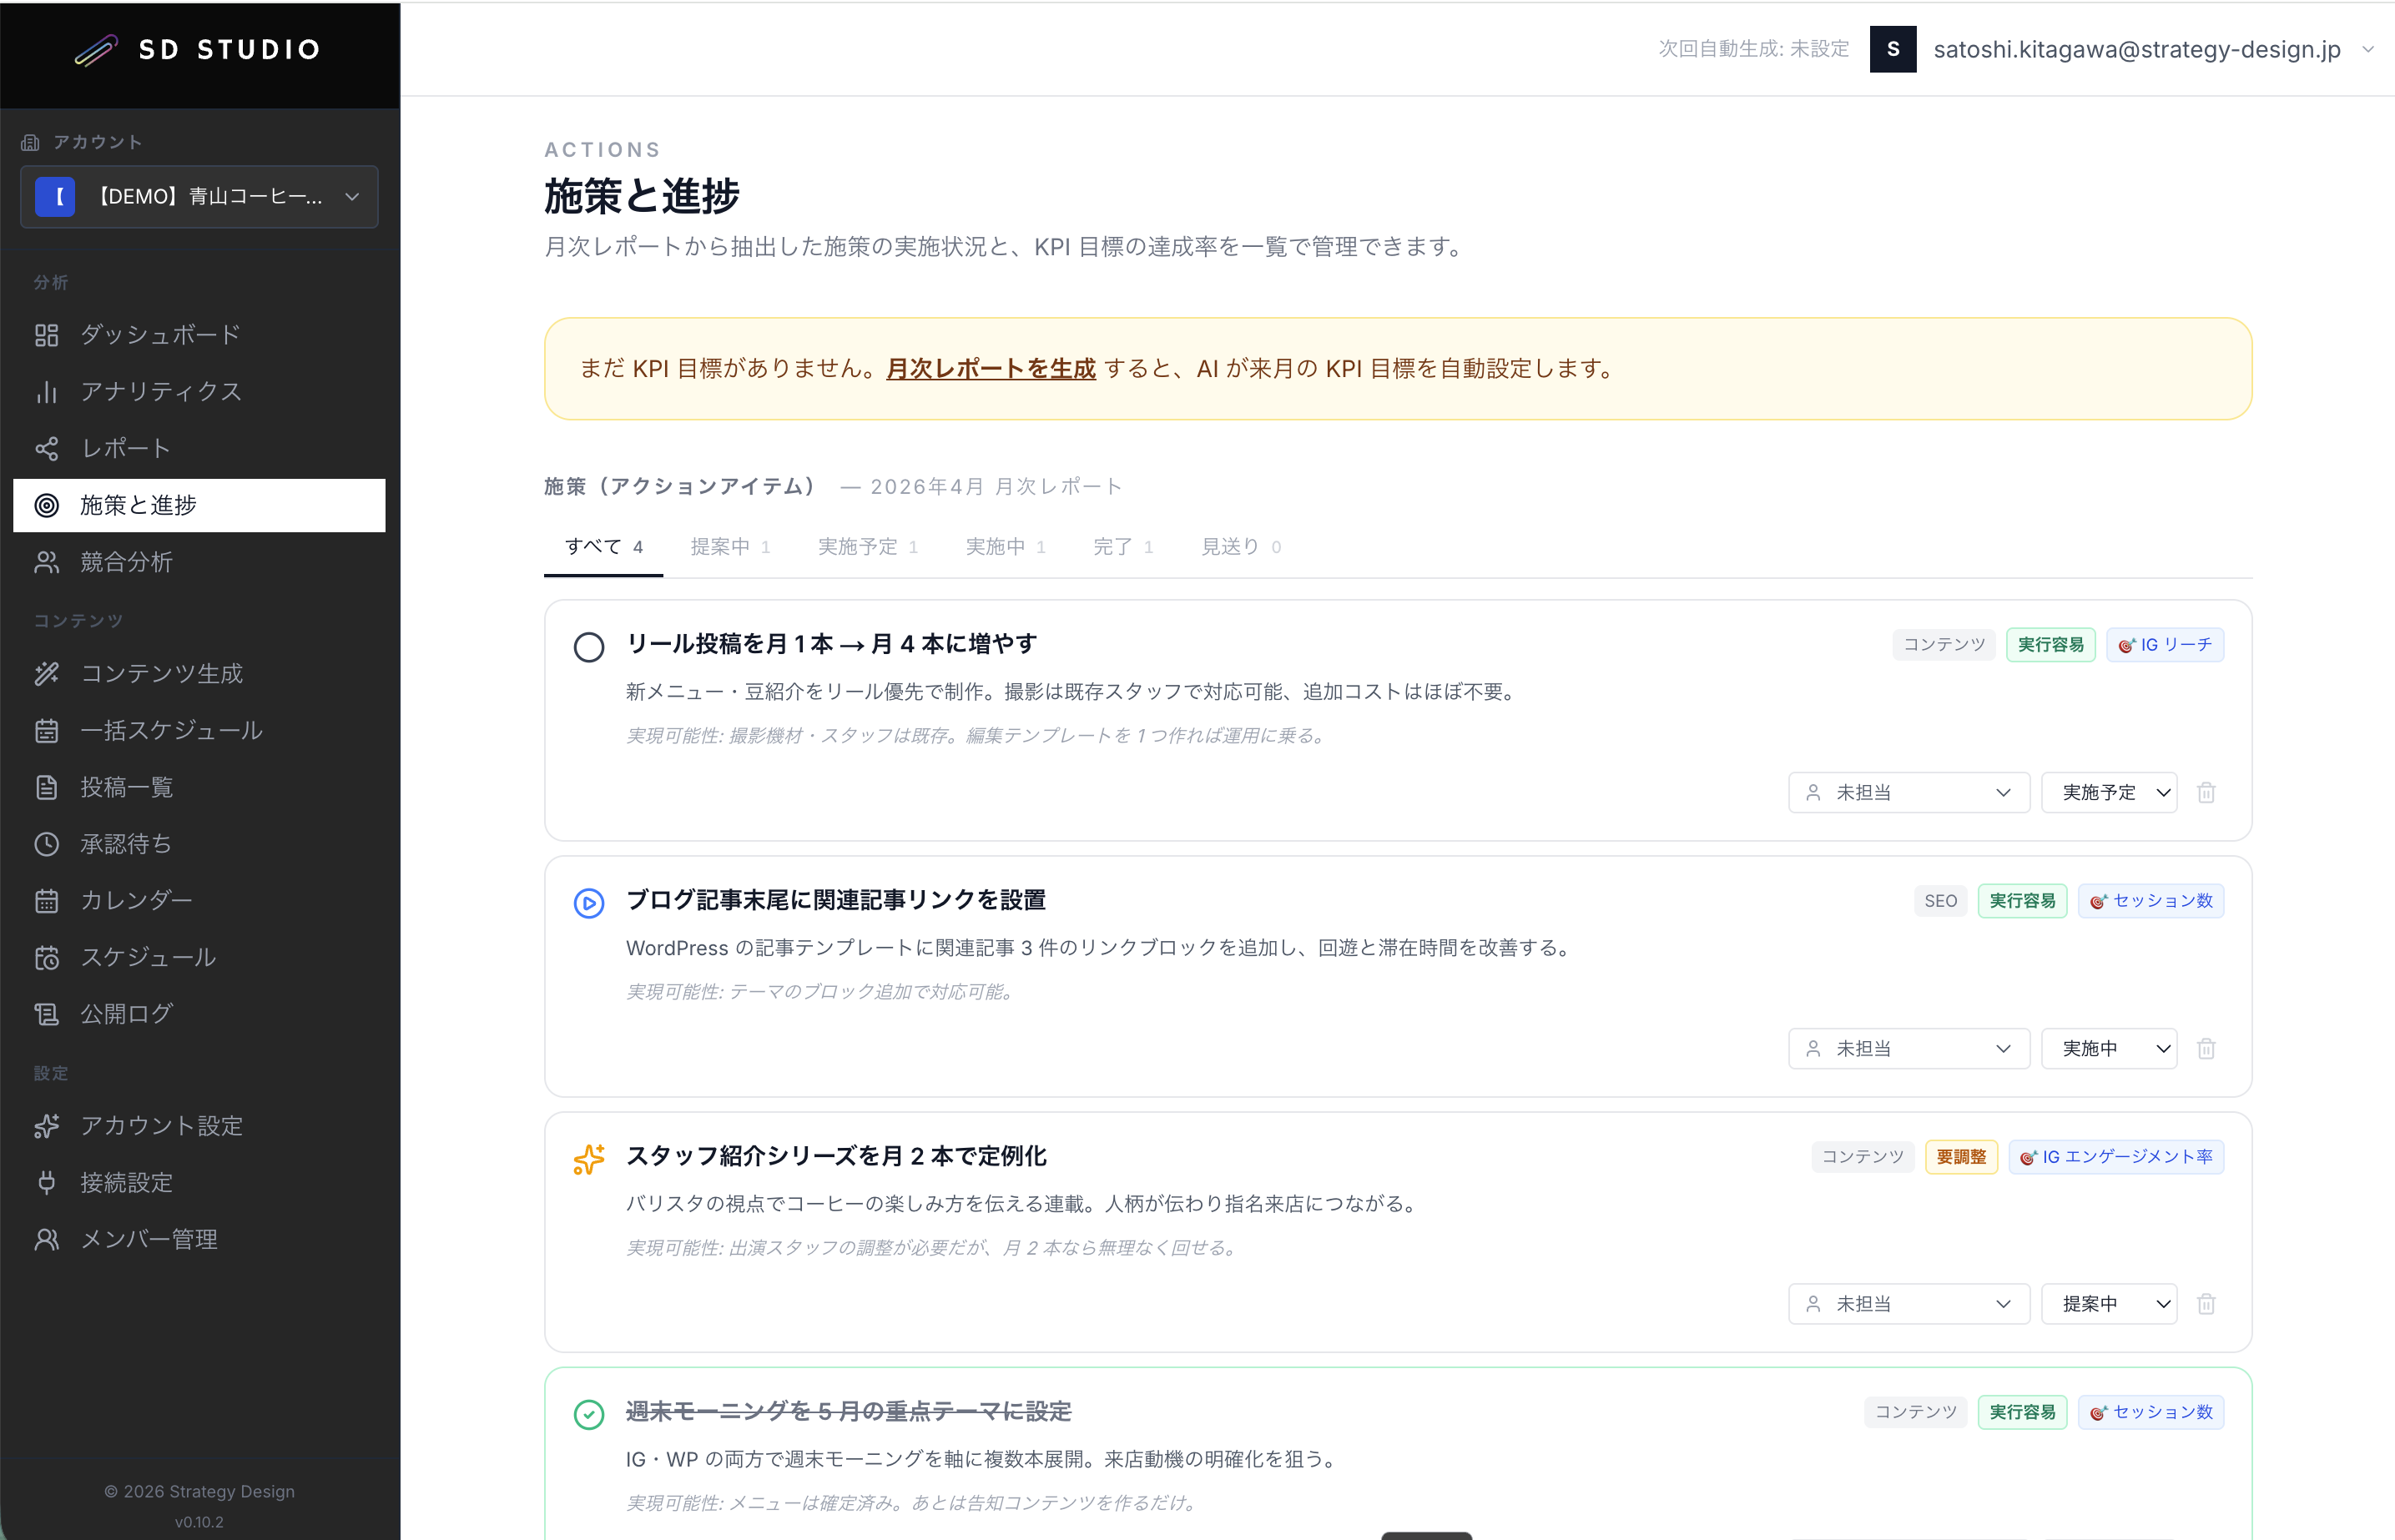The width and height of the screenshot is (2395, 1540).
Task: Click title スタッフ紹介シリーズを月2本で定例化
Action: 836,1156
